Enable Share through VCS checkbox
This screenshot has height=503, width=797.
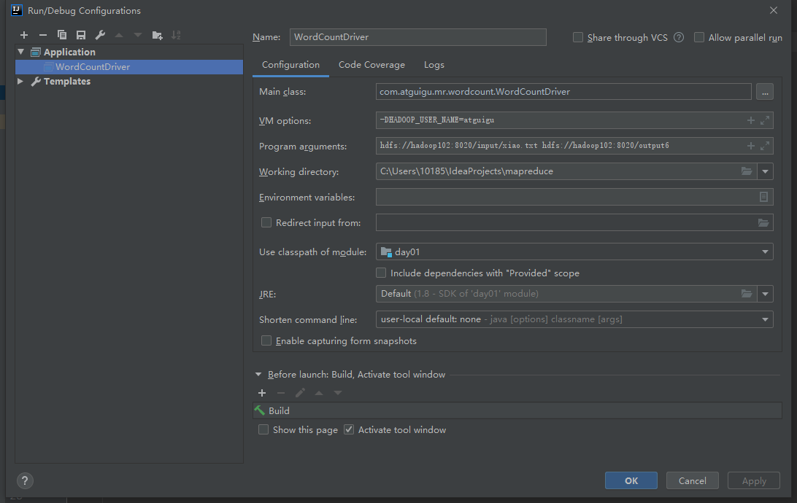[x=578, y=37]
